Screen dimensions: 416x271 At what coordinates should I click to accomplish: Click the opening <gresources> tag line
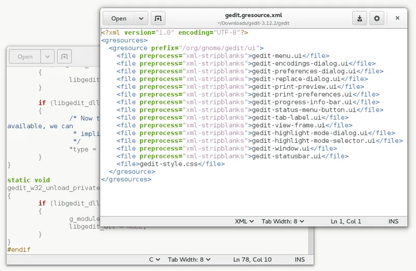click(124, 40)
